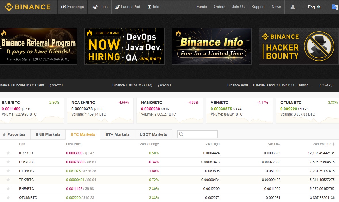Viewport: 339px width, 202px height.
Task: Open the Info menu item
Action: click(153, 7)
